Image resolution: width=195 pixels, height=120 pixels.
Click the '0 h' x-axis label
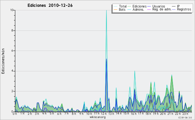[x=15, y=114]
